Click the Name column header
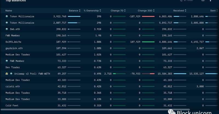The image size is (219, 114). tap(9, 11)
